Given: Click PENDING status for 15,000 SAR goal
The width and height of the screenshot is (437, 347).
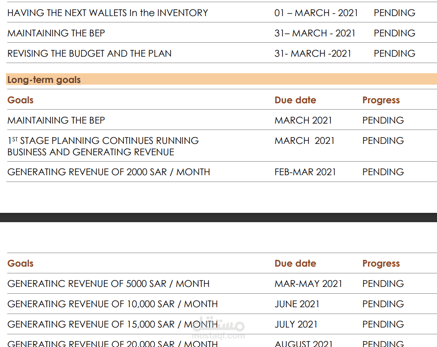Looking at the screenshot, I should pyautogui.click(x=383, y=325).
